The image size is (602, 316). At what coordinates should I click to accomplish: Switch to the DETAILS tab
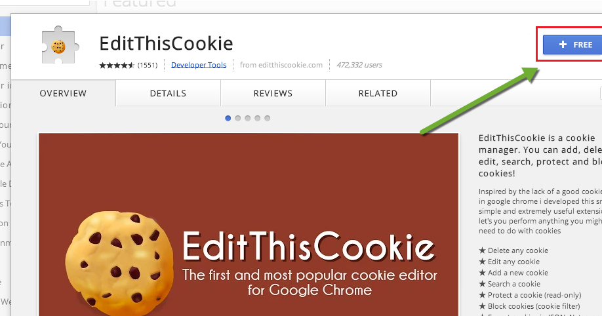(168, 93)
